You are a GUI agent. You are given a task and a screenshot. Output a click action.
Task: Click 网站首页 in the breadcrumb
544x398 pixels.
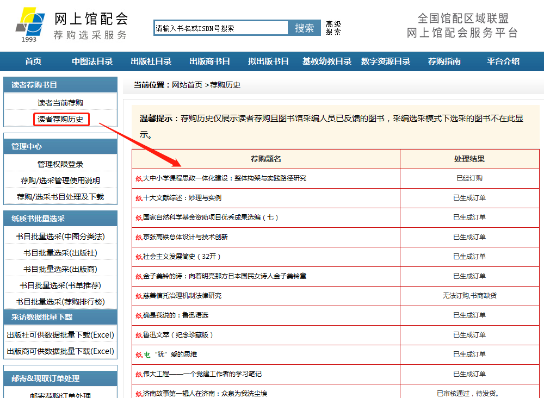click(x=187, y=85)
